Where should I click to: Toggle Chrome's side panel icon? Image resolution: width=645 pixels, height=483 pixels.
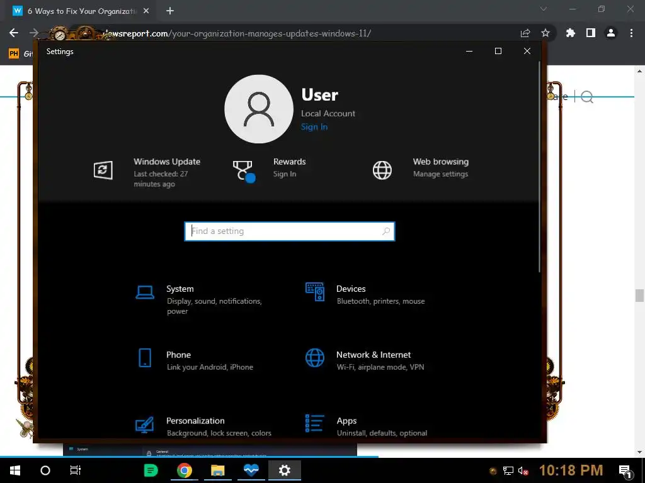[x=591, y=33]
